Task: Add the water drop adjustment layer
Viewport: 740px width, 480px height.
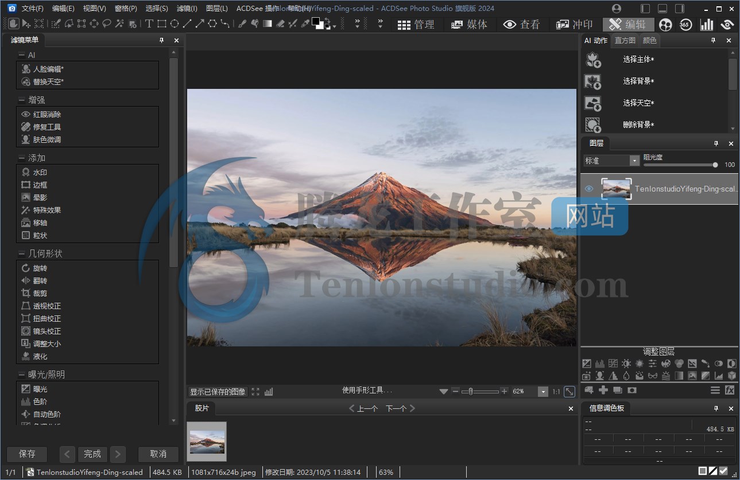Action: point(626,376)
